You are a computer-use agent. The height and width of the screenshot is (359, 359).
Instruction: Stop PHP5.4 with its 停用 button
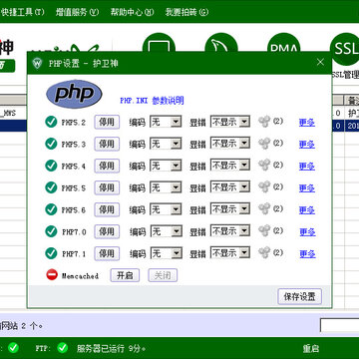107,166
